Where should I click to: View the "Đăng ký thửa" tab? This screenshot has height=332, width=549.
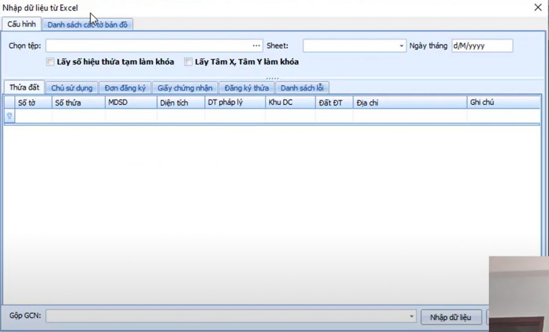click(247, 87)
